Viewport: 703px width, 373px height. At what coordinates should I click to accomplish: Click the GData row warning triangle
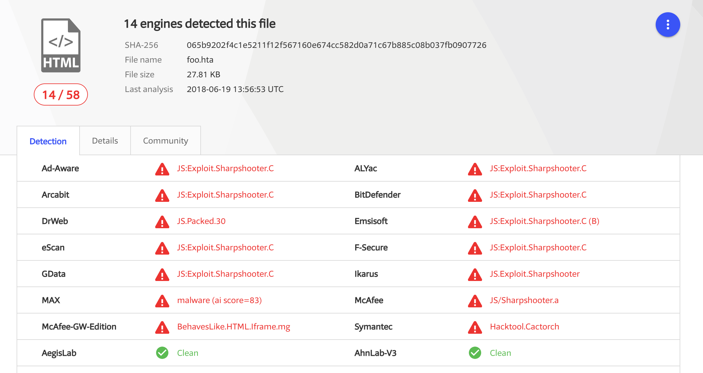(x=162, y=275)
